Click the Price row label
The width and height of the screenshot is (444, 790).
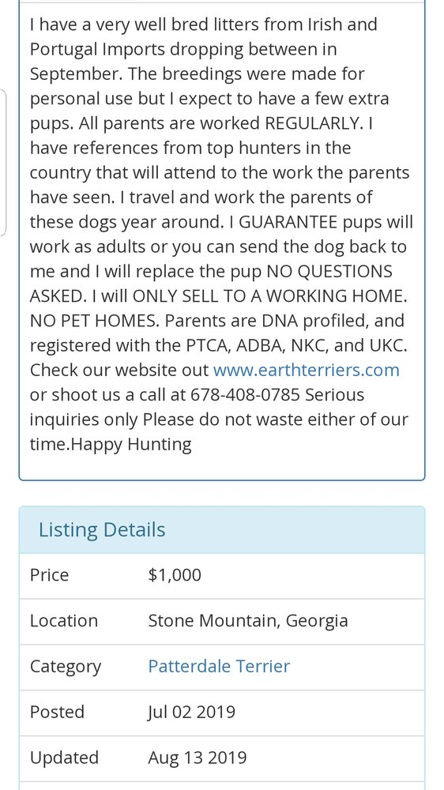tap(50, 575)
